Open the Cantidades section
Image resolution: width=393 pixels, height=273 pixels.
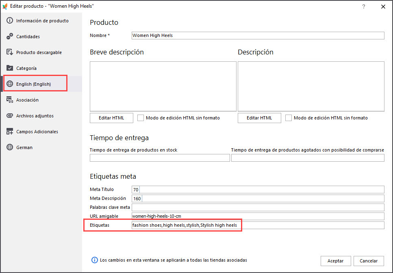28,37
